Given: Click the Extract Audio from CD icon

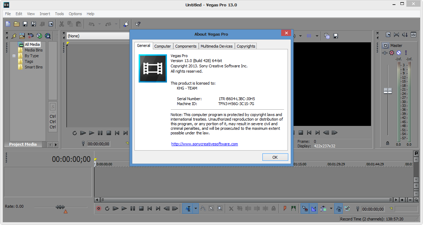Looking at the screenshot, I should [x=39, y=36].
